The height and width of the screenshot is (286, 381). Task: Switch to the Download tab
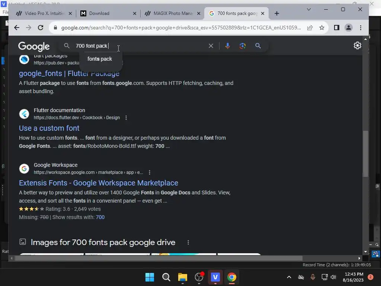click(x=108, y=13)
